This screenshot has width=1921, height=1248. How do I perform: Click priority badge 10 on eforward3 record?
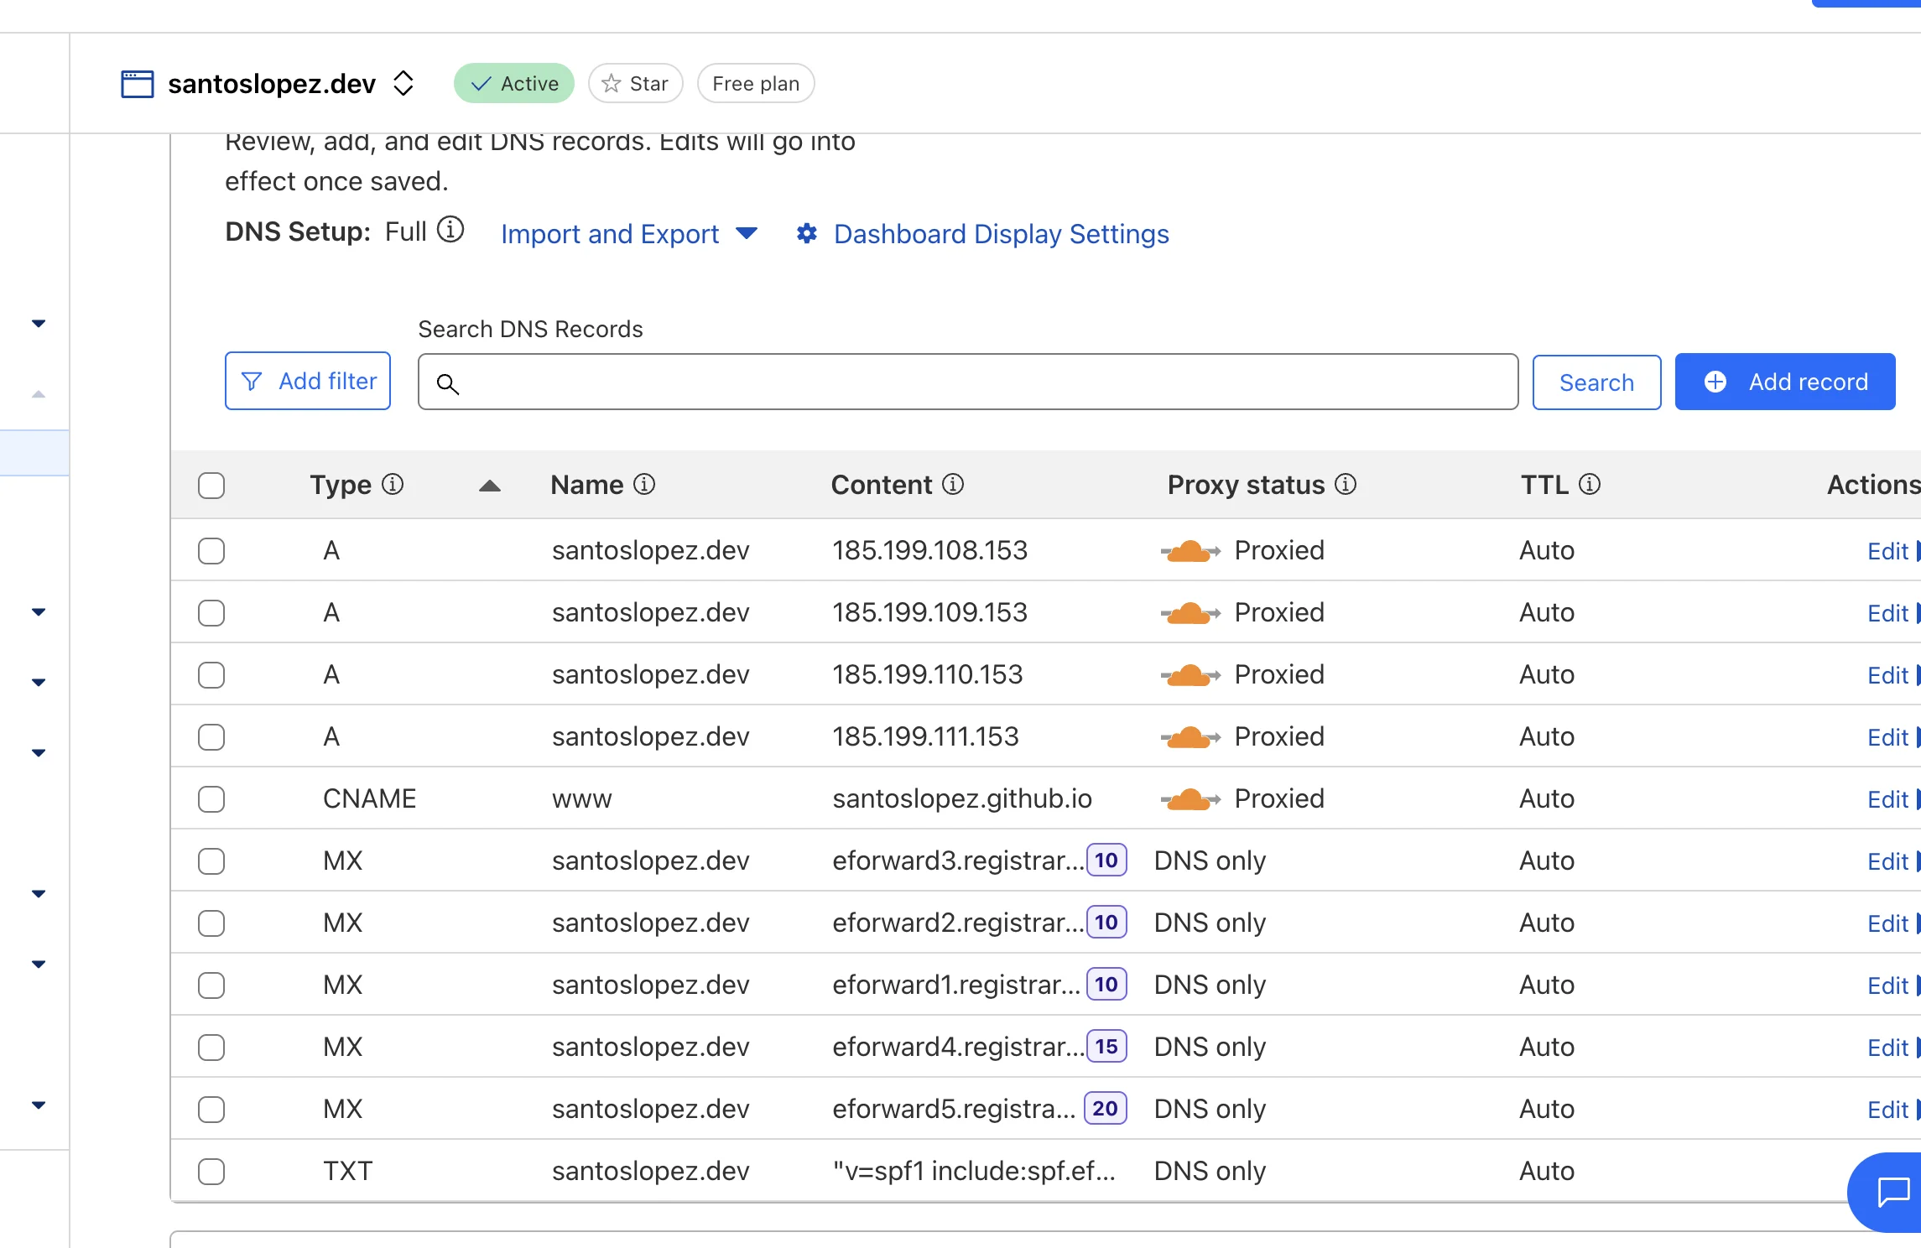pyautogui.click(x=1106, y=860)
